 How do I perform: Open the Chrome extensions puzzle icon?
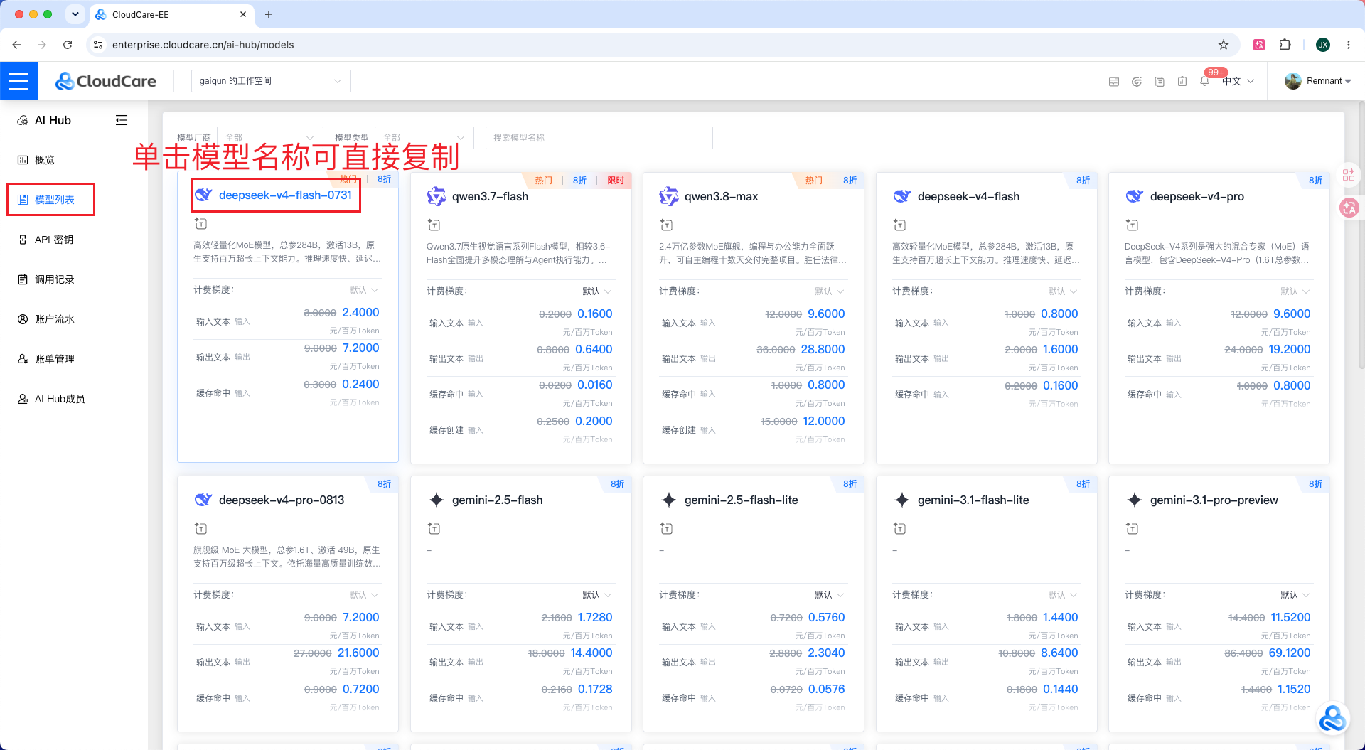(x=1285, y=45)
